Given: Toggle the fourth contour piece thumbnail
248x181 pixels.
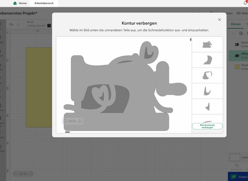Looking at the screenshot, I should pyautogui.click(x=207, y=91).
